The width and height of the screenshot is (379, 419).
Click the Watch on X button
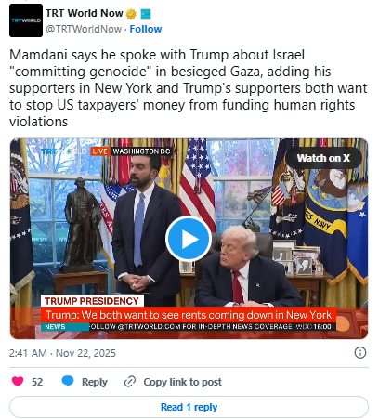323,158
